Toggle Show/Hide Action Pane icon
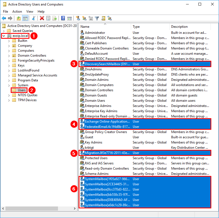Screen dimensions: 219x218 70,18
